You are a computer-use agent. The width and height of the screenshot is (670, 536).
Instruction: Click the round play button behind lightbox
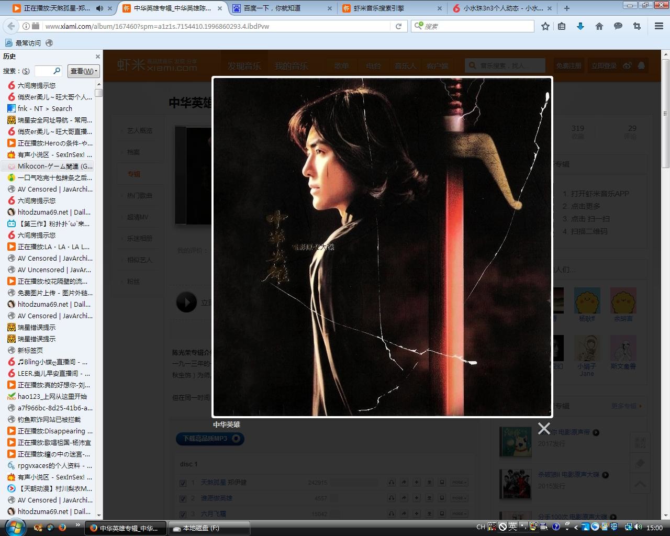(187, 303)
